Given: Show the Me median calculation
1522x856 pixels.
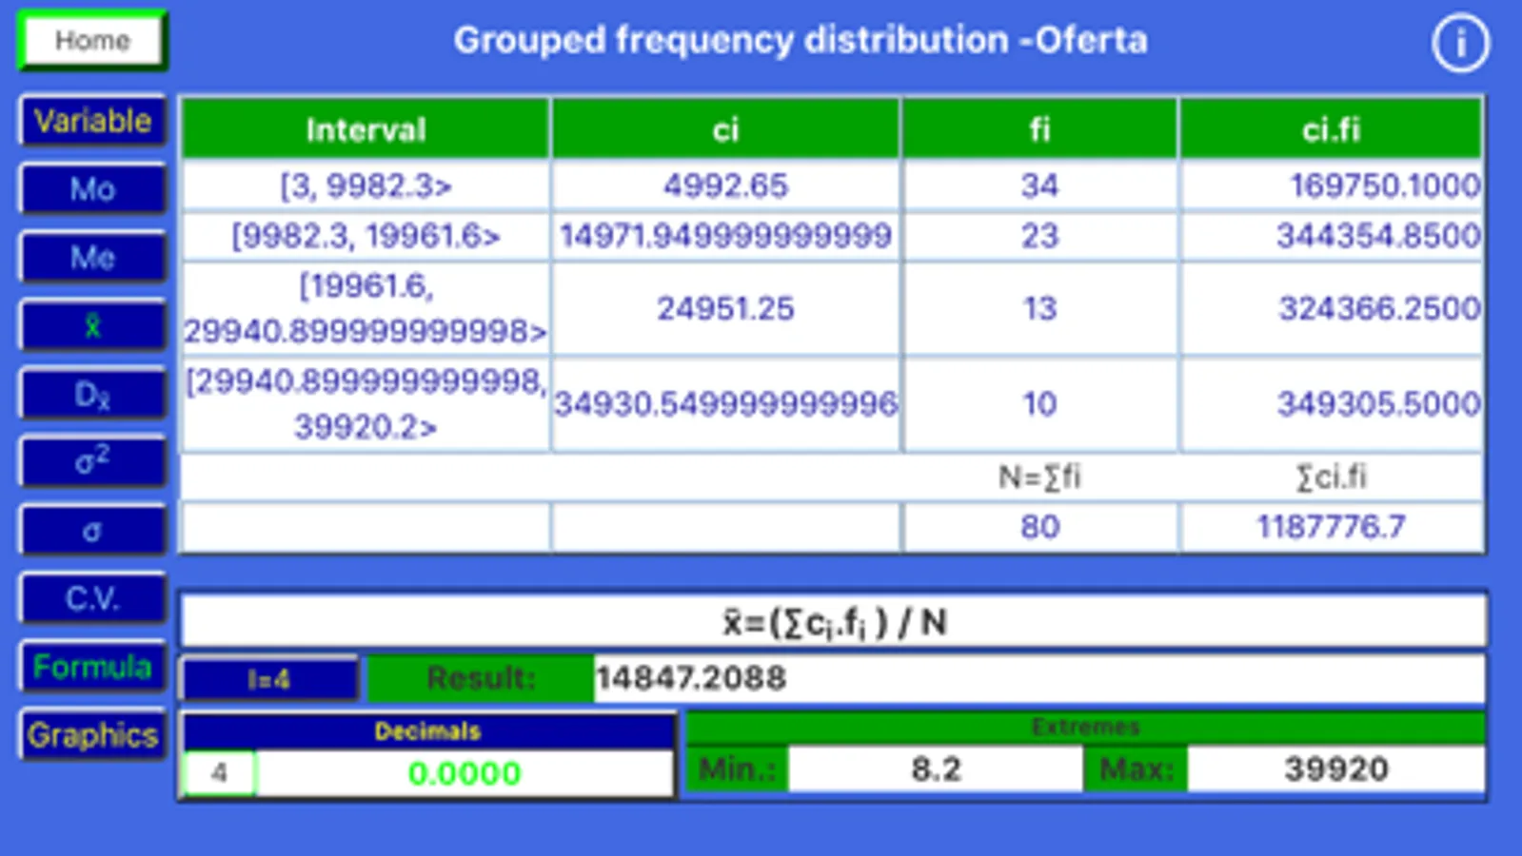Looking at the screenshot, I should 92,257.
